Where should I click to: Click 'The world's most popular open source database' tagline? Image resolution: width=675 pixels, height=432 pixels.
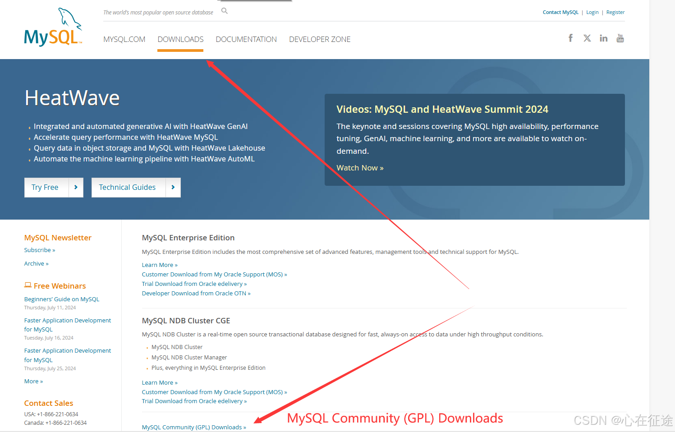pos(158,12)
